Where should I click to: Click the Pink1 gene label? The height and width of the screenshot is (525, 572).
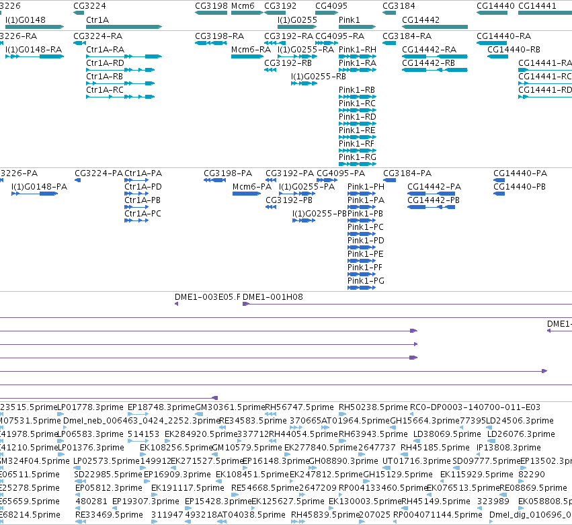coord(349,20)
